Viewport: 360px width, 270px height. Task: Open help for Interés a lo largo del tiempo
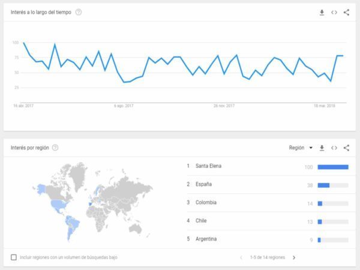[79, 12]
